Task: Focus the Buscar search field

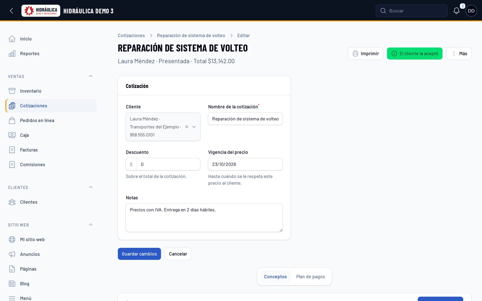Action: point(411,11)
